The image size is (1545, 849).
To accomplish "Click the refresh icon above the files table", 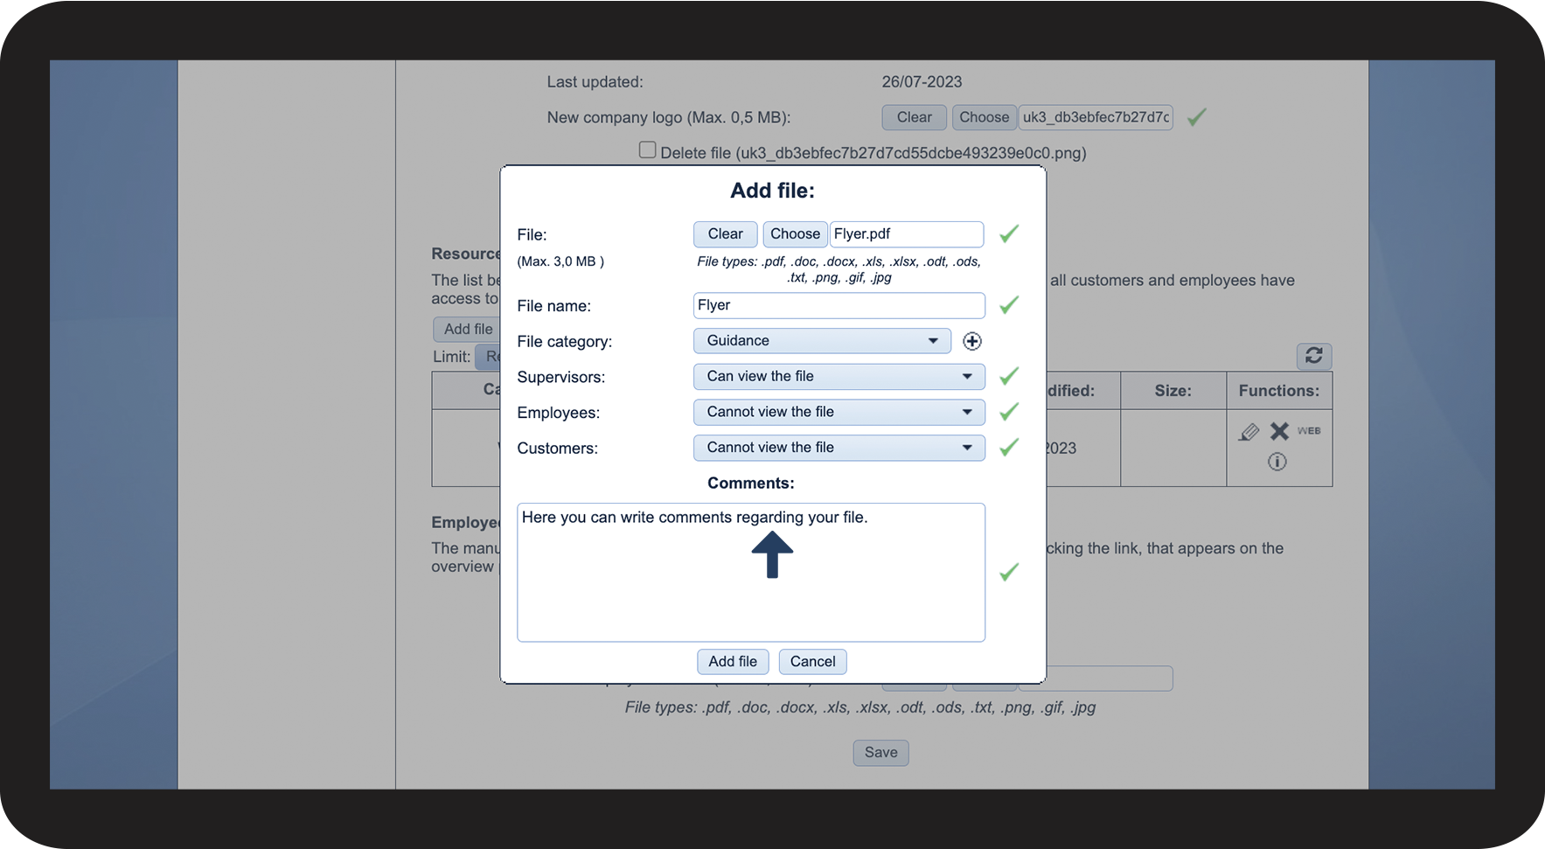I will (1313, 356).
